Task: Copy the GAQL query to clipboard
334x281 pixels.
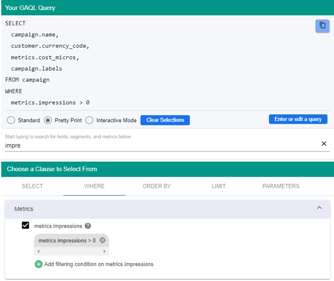Action: 322,26
